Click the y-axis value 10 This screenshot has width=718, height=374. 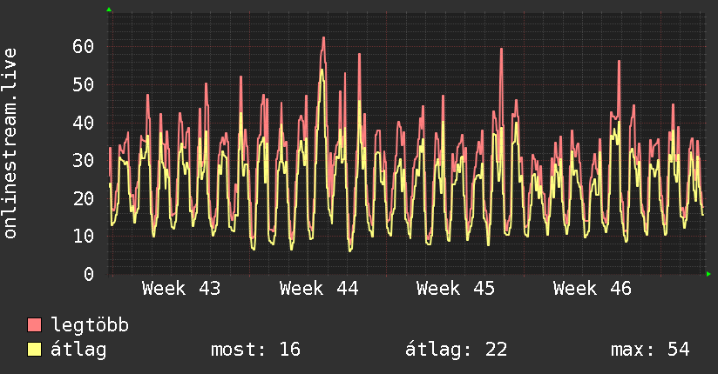pos(84,237)
